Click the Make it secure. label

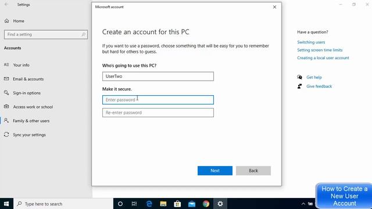(117, 89)
